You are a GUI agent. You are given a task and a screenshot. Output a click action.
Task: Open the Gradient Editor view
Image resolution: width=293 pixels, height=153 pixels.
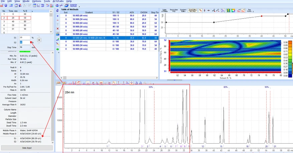[x=183, y=11]
